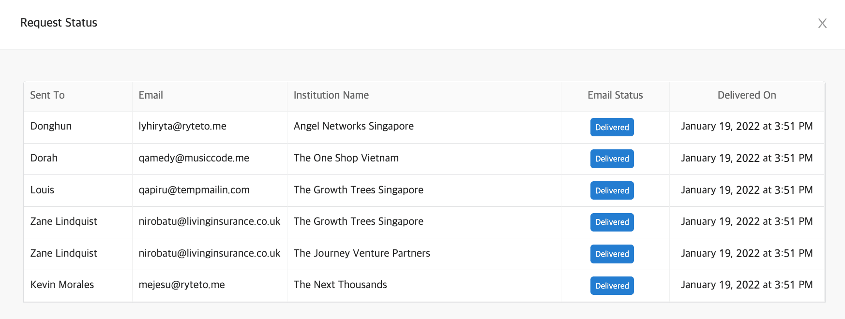
Task: Click the Institution Name column header
Action: click(331, 95)
